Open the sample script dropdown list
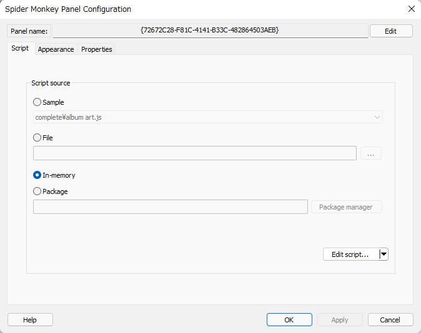This screenshot has width=421, height=333. [208, 117]
